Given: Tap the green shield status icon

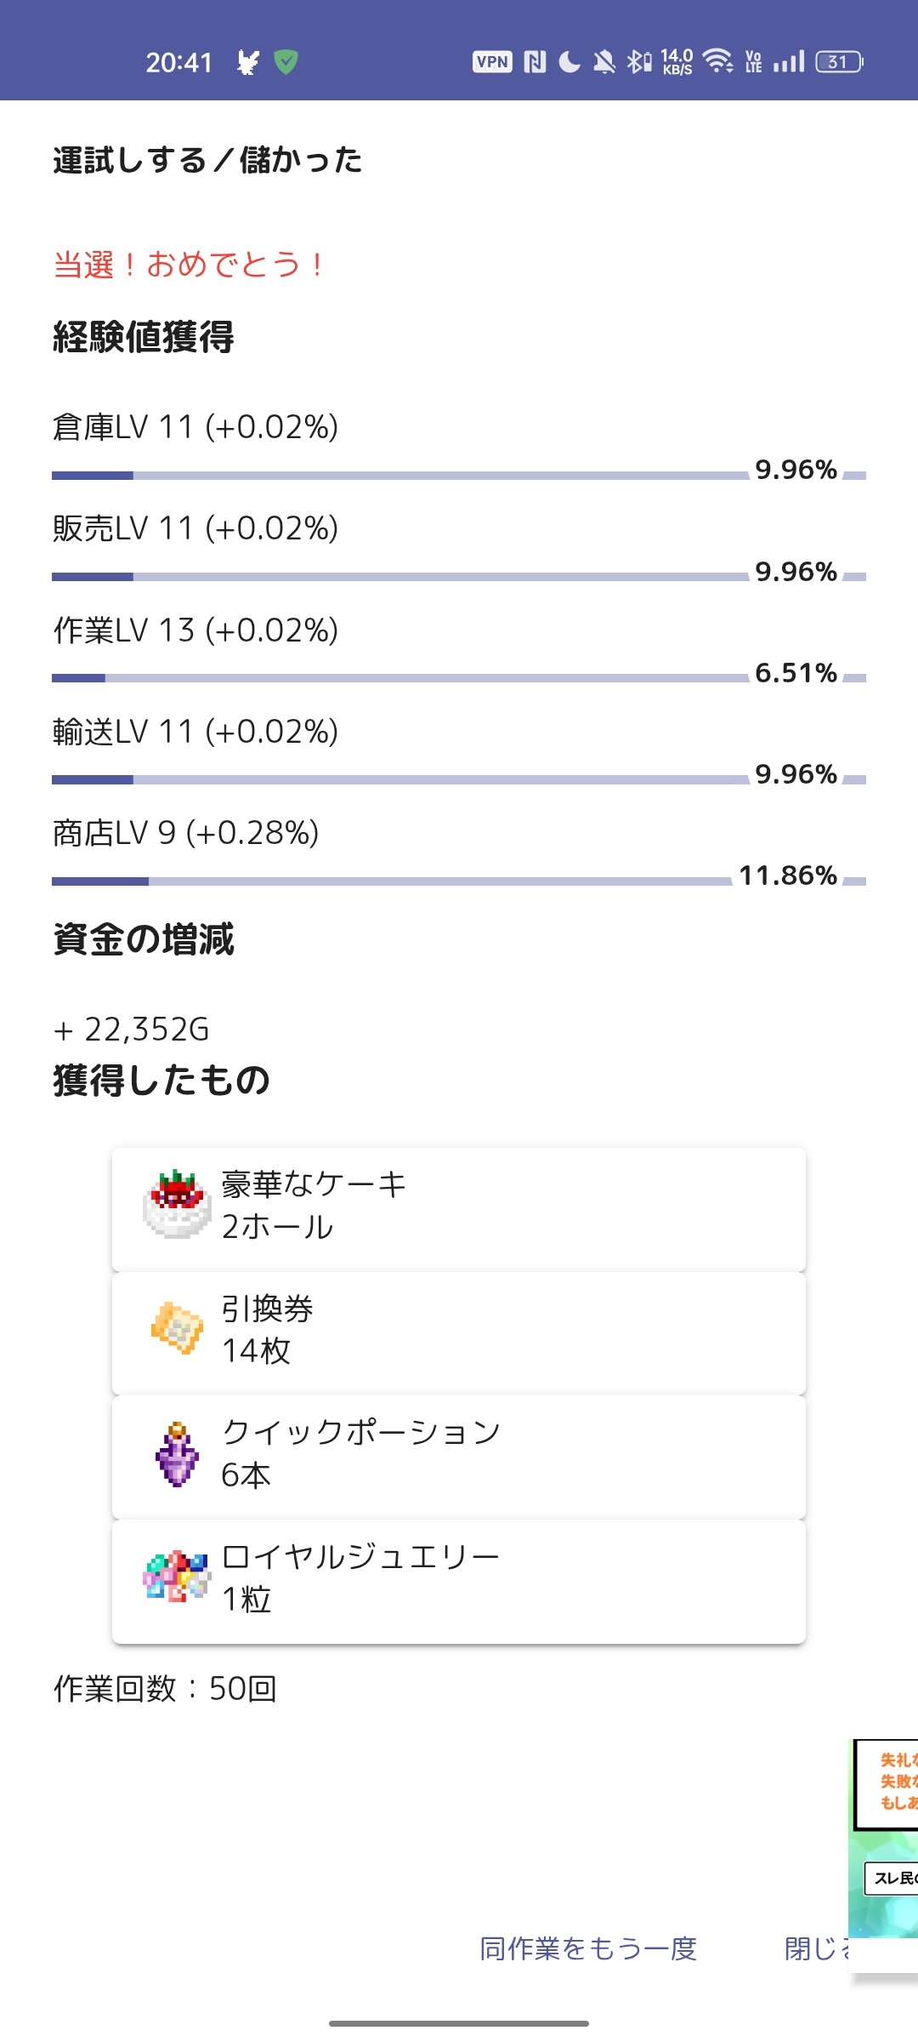Looking at the screenshot, I should tap(286, 62).
